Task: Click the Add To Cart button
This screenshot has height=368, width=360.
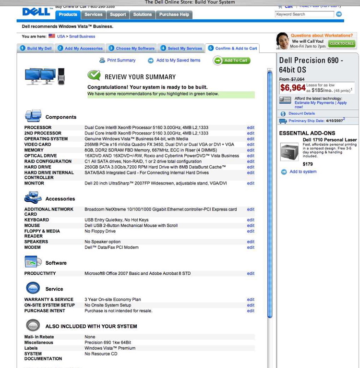Action: pyautogui.click(x=232, y=61)
